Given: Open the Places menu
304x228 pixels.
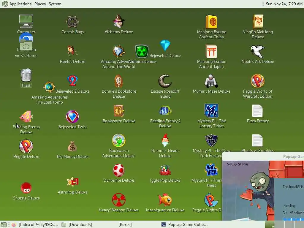Looking at the screenshot, I should (x=40, y=4).
